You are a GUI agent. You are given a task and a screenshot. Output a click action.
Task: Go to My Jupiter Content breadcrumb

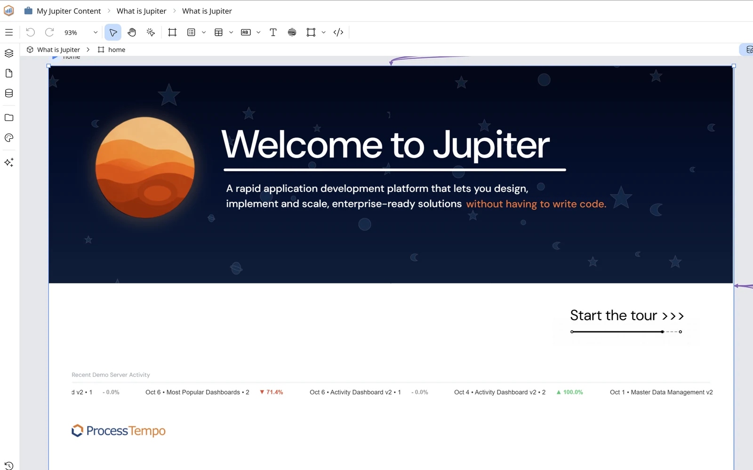pyautogui.click(x=69, y=11)
